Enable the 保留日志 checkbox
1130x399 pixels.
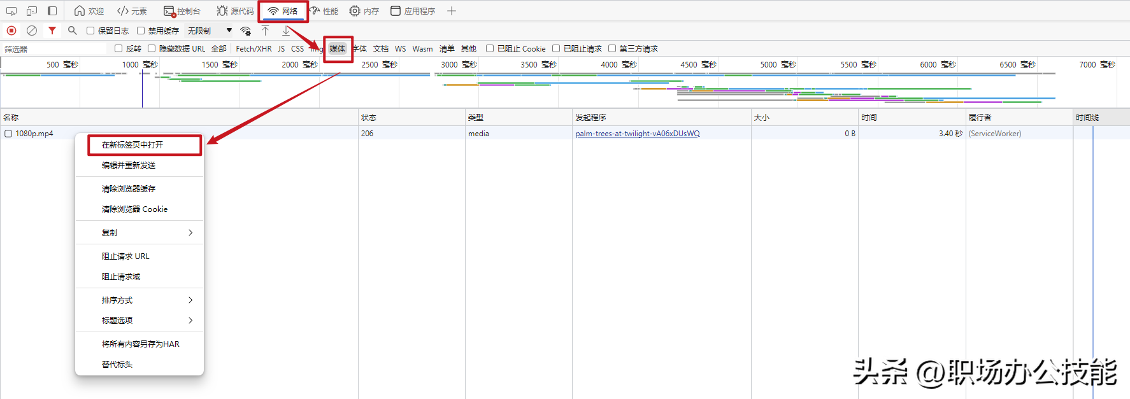click(90, 31)
